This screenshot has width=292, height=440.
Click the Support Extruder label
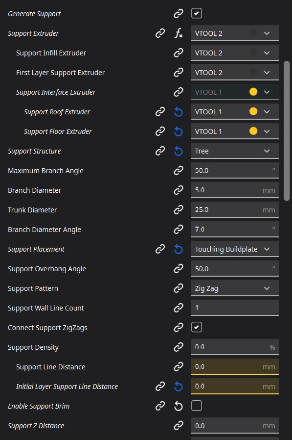tap(33, 33)
